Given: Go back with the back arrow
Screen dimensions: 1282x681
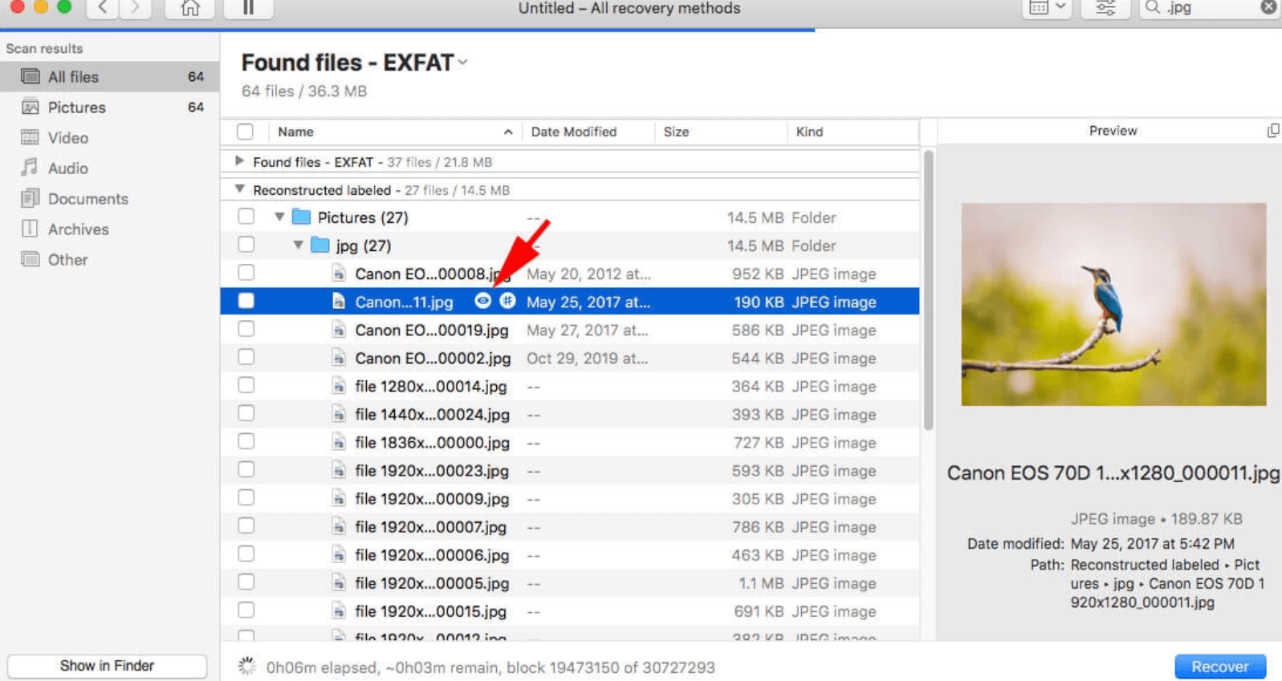Looking at the screenshot, I should 103,8.
